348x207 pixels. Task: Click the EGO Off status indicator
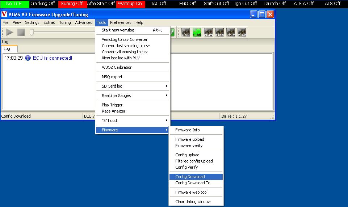pyautogui.click(x=188, y=4)
